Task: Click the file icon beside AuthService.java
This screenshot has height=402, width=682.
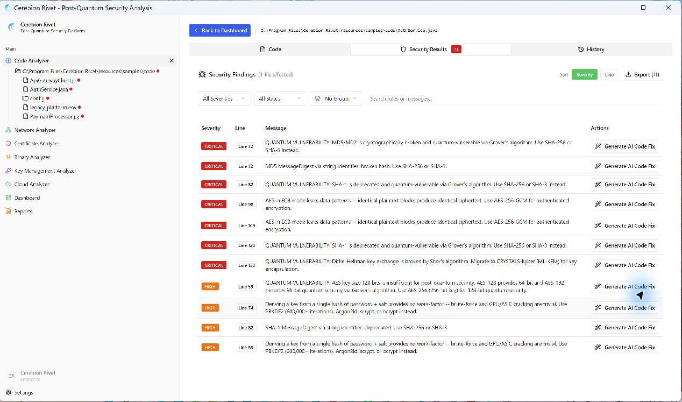Action: (x=25, y=89)
